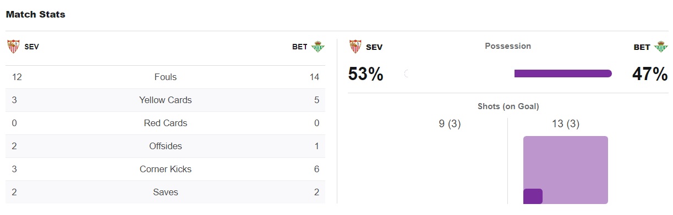Click the 13 (3) Betis shots value
This screenshot has height=215, width=673.
(x=566, y=124)
